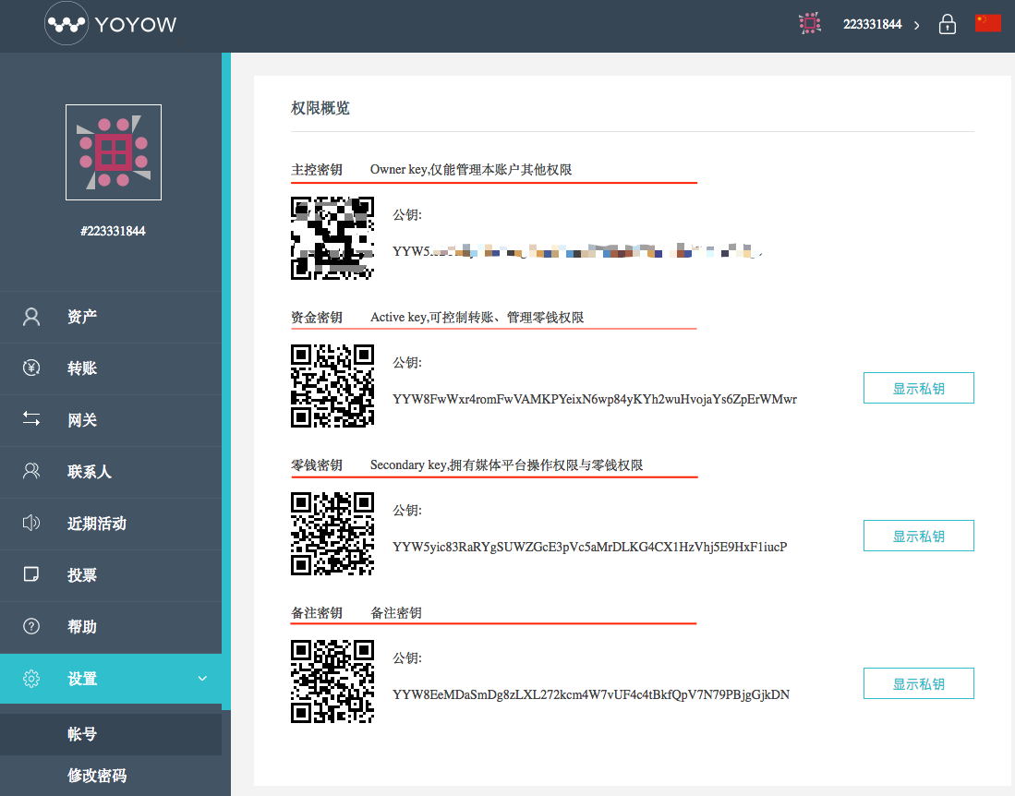Open the 近期活动 menu item
1015x796 pixels.
(111, 524)
